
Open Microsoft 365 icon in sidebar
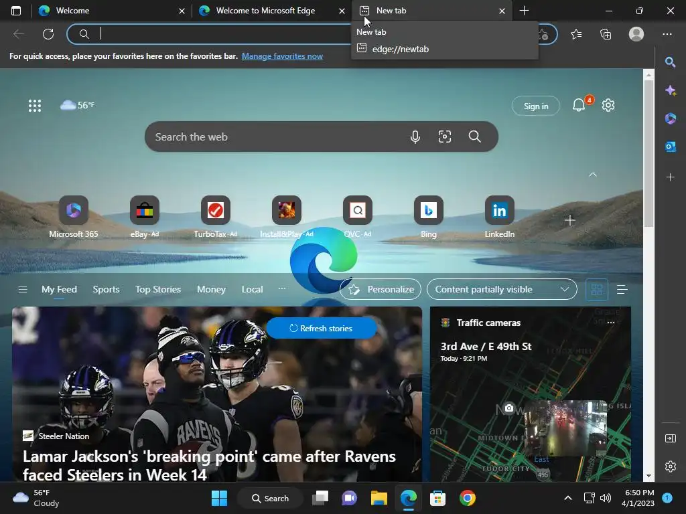tap(670, 118)
